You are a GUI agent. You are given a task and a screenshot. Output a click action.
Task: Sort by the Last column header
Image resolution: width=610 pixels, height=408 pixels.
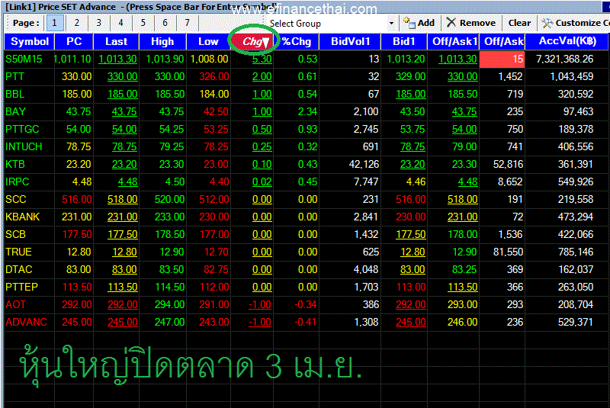click(x=116, y=42)
